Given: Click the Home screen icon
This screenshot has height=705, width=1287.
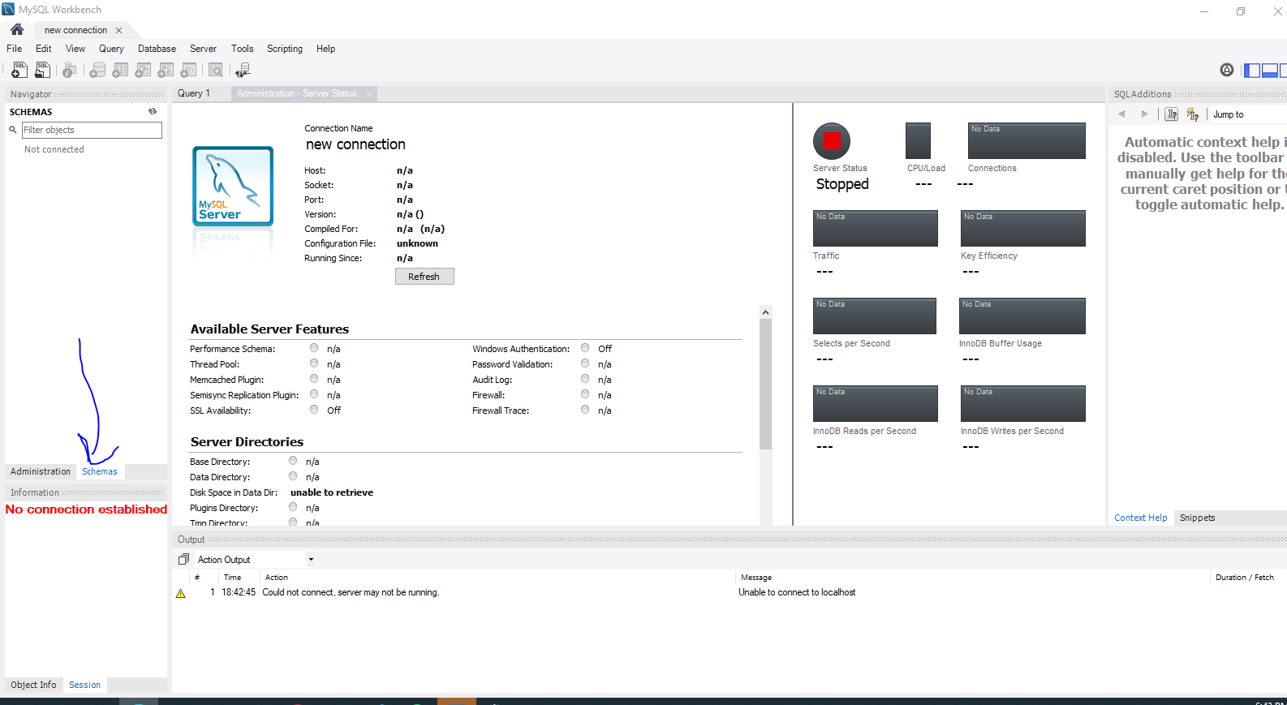Looking at the screenshot, I should (x=17, y=29).
